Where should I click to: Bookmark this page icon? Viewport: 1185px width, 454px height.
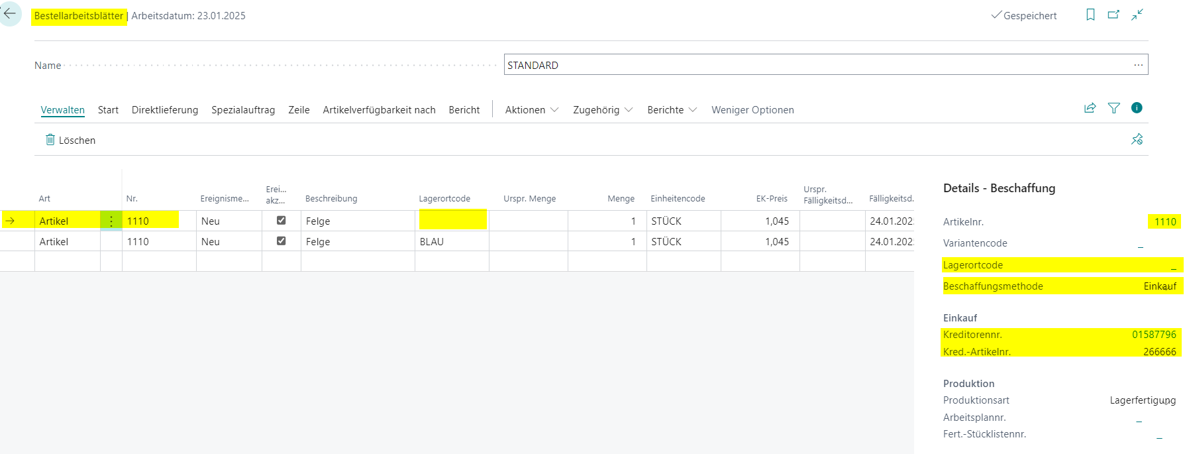coord(1090,15)
